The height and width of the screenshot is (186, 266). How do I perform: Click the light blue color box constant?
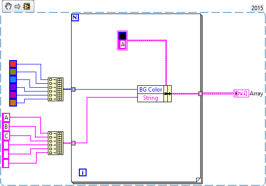click(x=13, y=79)
